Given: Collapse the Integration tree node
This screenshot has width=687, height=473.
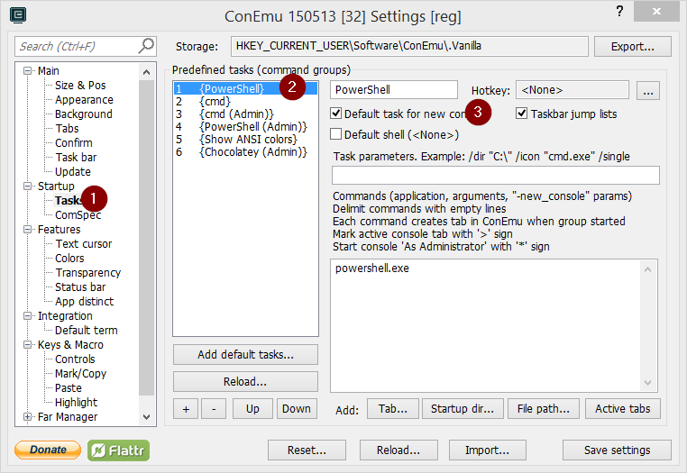Looking at the screenshot, I should pos(27,315).
